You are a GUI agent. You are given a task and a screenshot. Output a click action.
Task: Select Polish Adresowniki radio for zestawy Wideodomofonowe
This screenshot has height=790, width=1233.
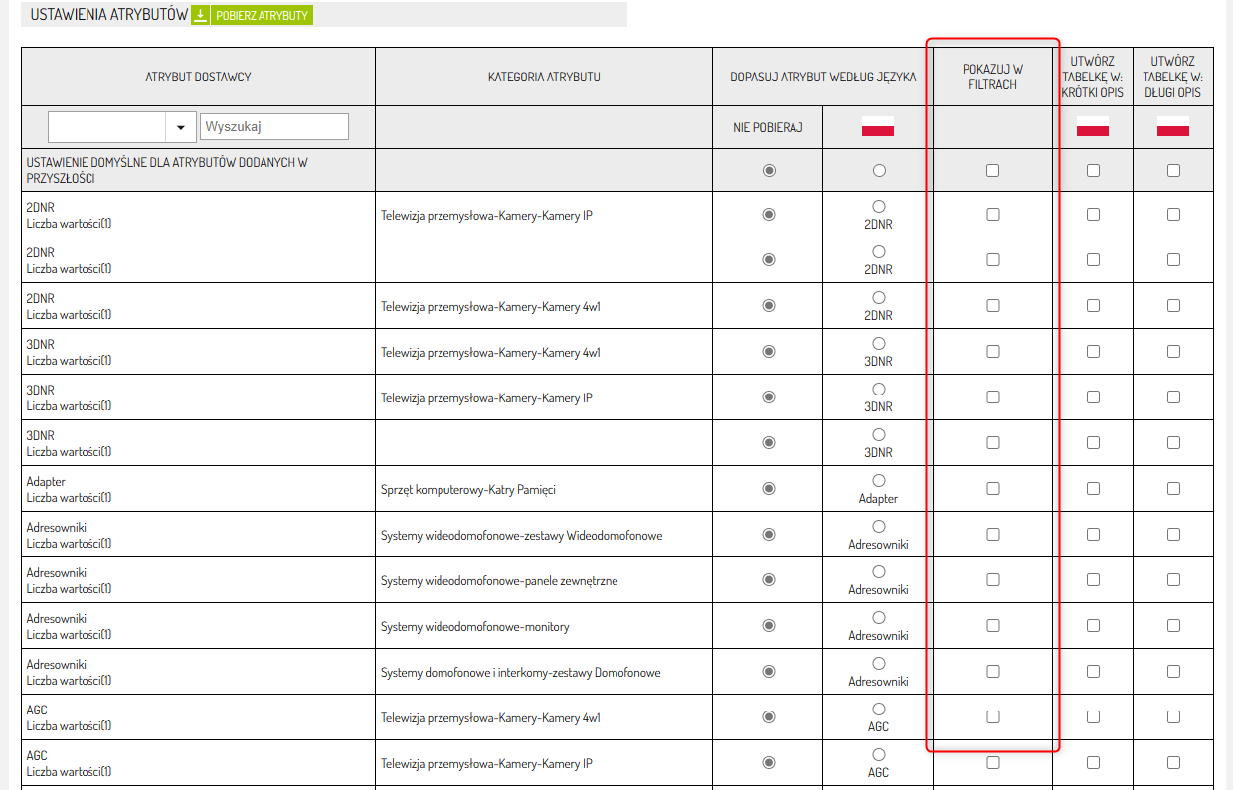878,526
